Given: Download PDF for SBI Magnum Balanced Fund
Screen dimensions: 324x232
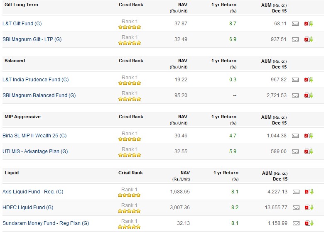Looking at the screenshot, I should coord(309,95).
